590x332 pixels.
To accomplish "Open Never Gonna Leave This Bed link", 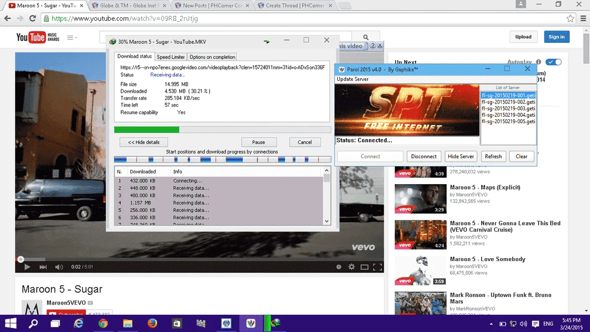I will pyautogui.click(x=505, y=226).
